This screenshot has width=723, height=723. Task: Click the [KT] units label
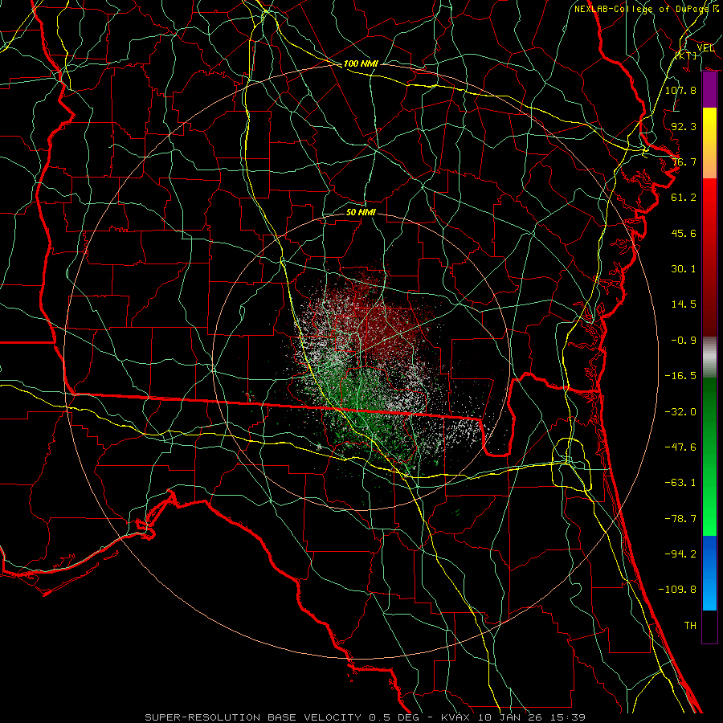686,55
